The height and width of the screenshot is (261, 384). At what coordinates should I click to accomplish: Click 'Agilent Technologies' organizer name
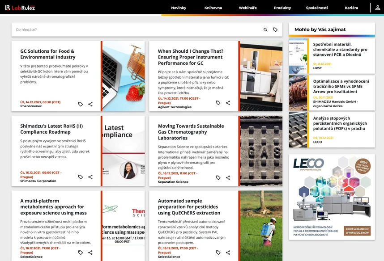175,107
